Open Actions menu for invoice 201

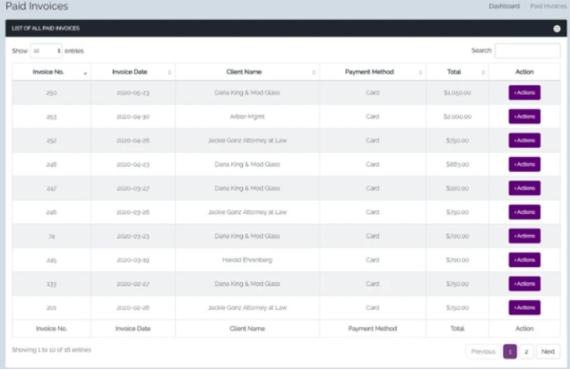[524, 308]
